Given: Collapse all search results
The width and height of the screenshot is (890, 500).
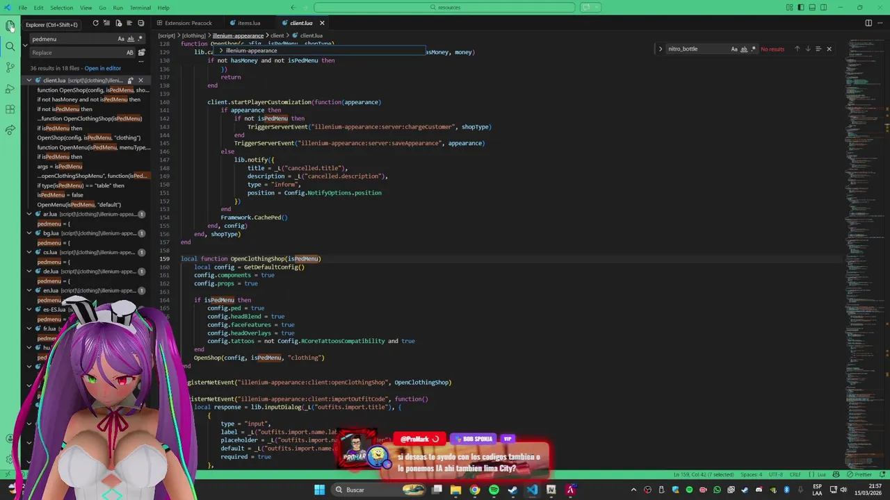Looking at the screenshot, I should coord(140,24).
